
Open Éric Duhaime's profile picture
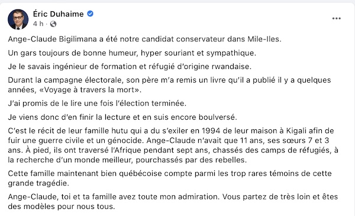(x=18, y=19)
